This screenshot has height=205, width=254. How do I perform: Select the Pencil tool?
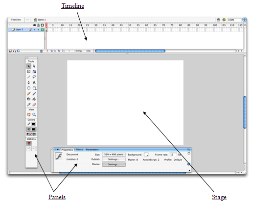tap(29, 94)
